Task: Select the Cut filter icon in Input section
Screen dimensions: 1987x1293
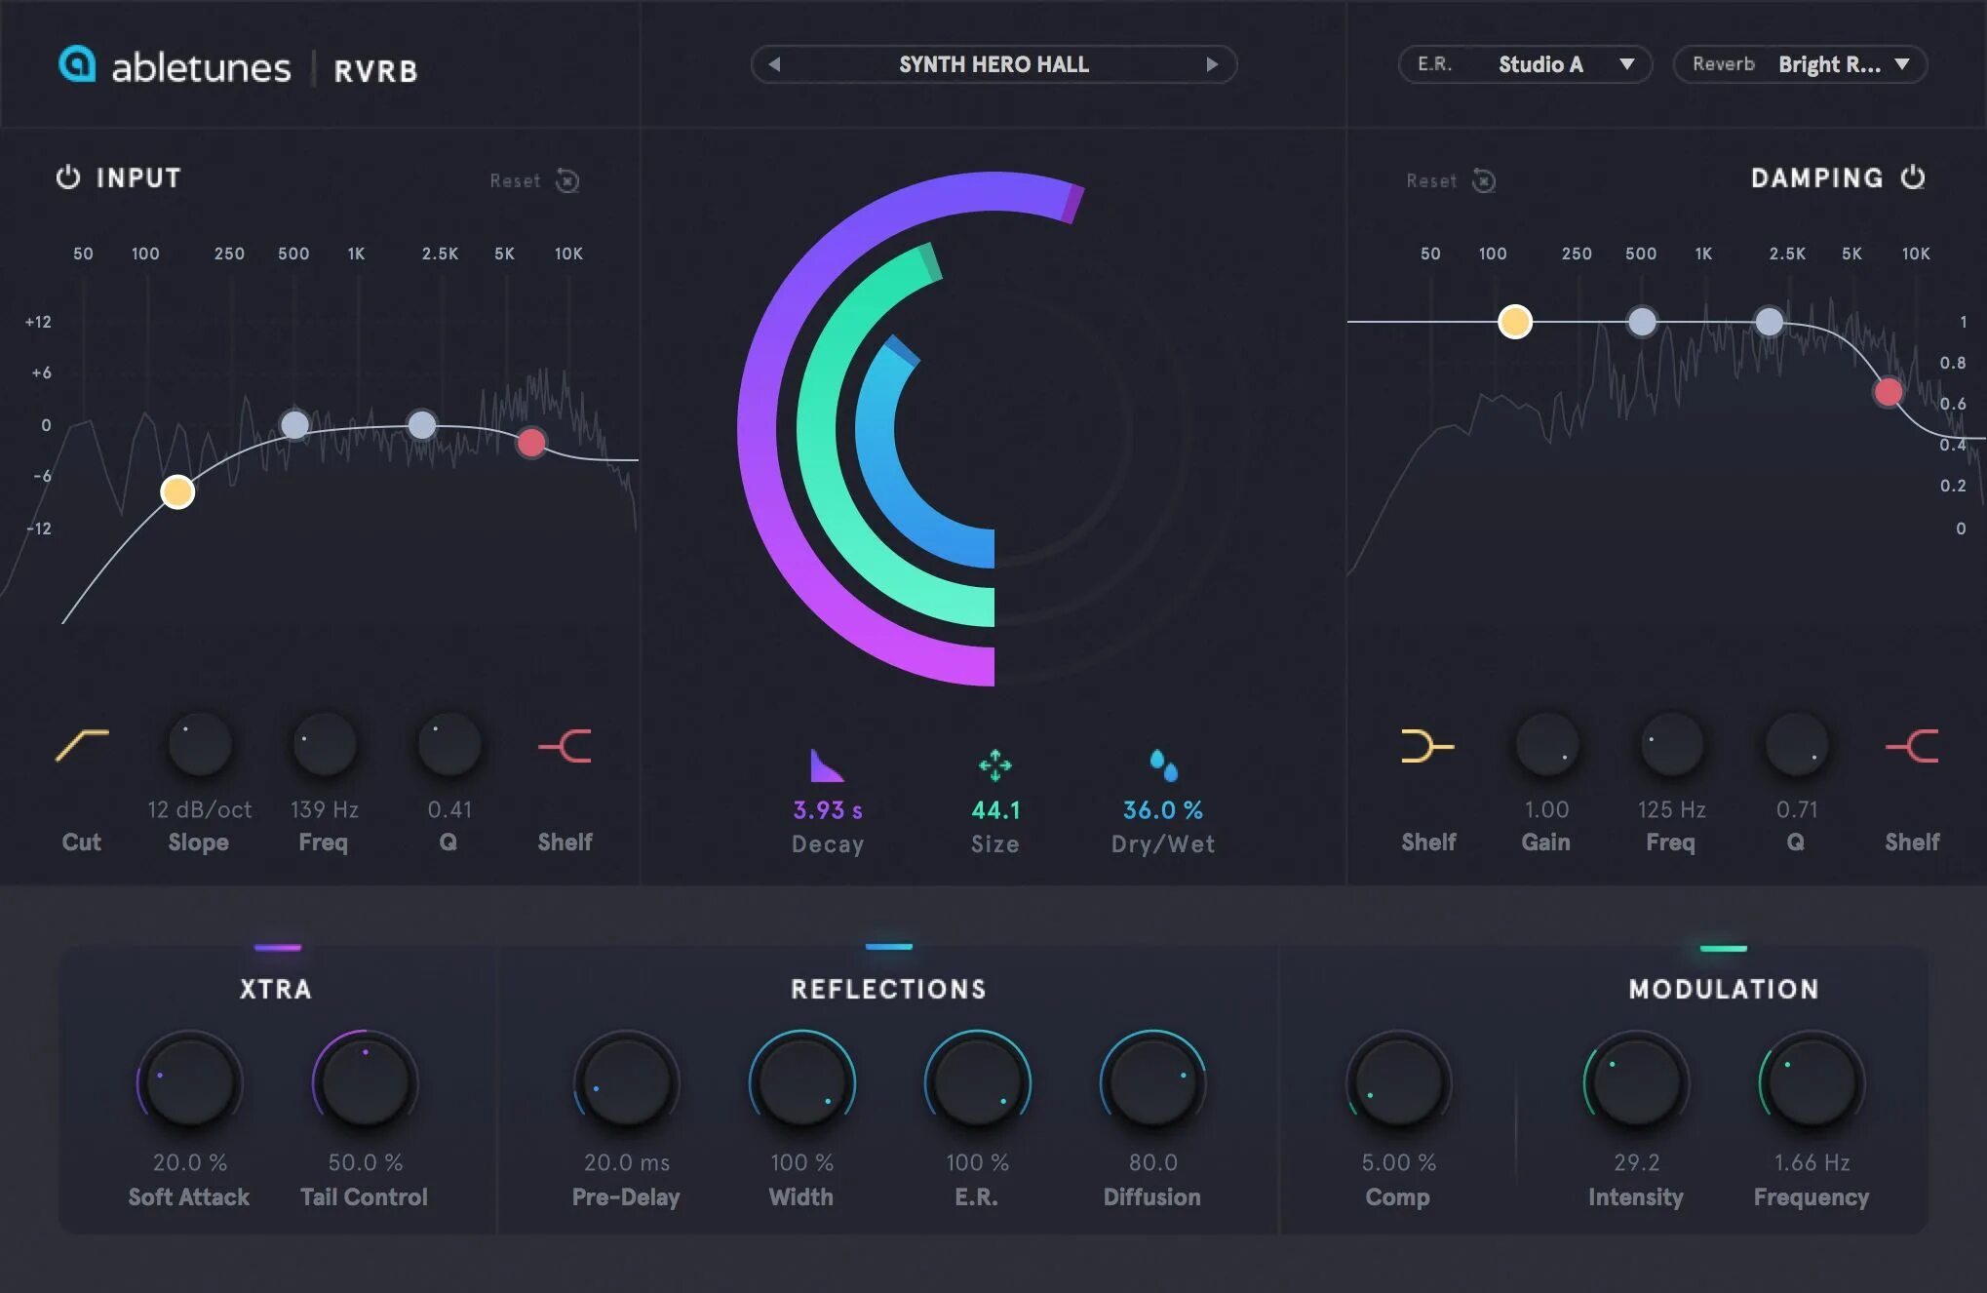Action: coord(83,746)
